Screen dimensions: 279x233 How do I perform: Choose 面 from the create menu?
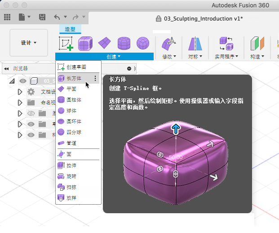[78, 154]
